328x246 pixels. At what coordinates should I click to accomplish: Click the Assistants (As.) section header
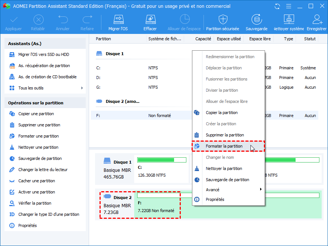(45, 44)
